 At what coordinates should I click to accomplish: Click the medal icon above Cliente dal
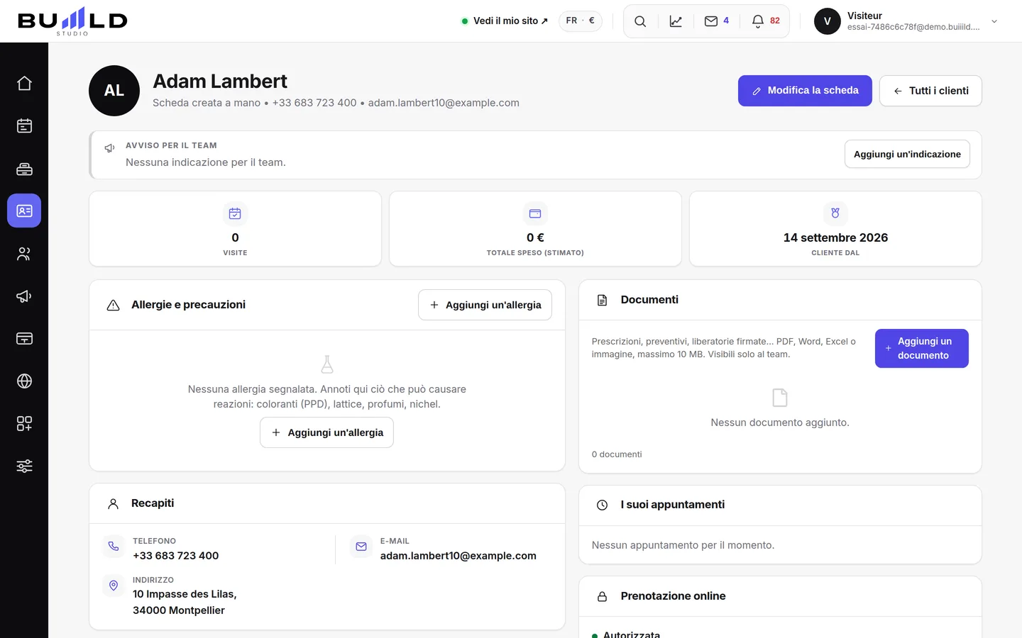coord(835,213)
